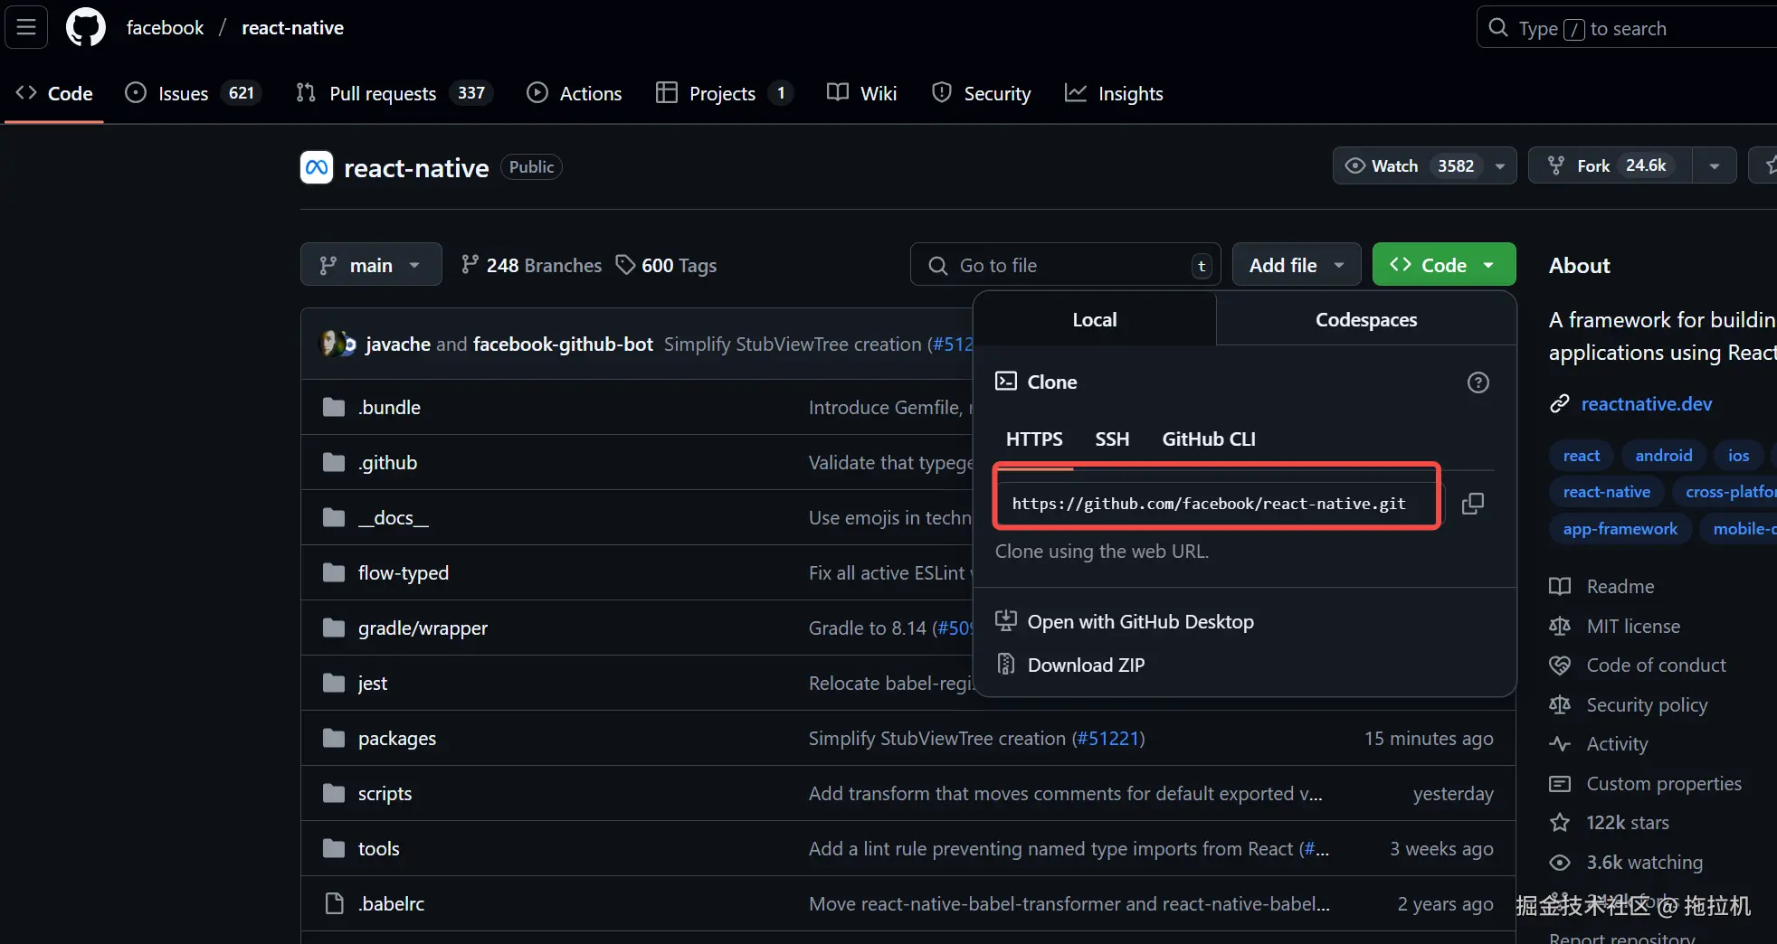
Task: Open the gradle/wrapper folder
Action: [423, 628]
